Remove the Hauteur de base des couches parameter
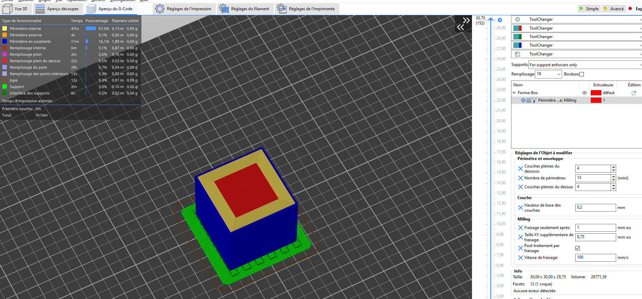The image size is (642, 299). pos(521,208)
